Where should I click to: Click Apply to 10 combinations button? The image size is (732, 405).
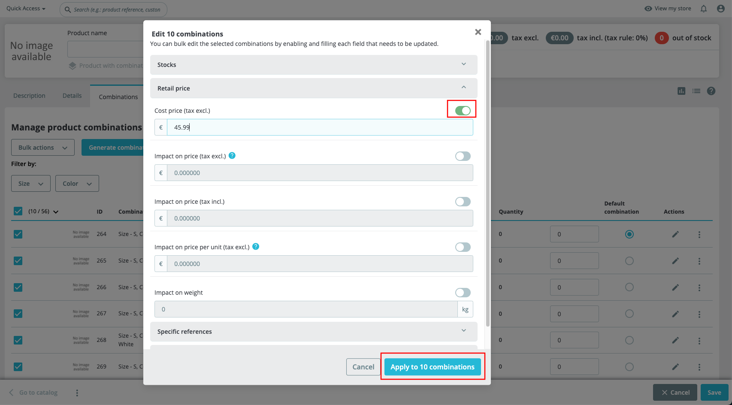[433, 367]
